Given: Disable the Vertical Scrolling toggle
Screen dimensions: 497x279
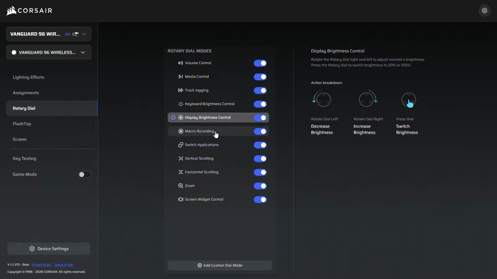Looking at the screenshot, I should [260, 159].
